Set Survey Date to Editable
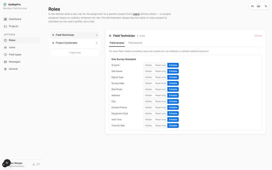 (173, 83)
